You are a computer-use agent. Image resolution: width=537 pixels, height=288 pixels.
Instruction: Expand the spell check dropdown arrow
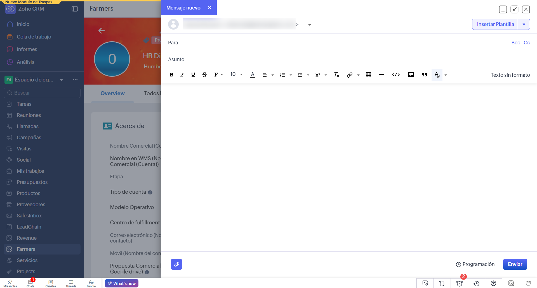click(446, 75)
